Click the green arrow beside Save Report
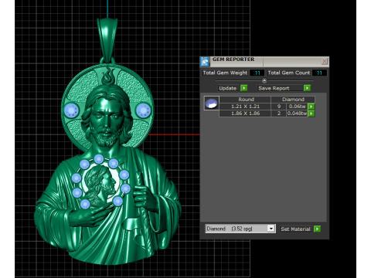Viewport: 371px width, 278px height. point(307,88)
